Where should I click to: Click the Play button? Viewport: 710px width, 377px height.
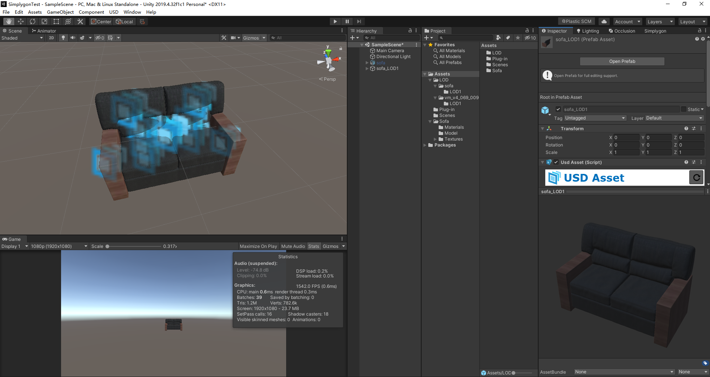click(x=335, y=21)
